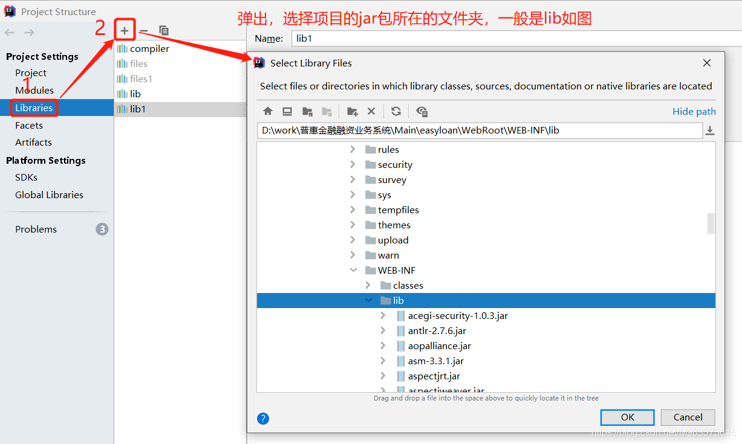Image resolution: width=742 pixels, height=444 pixels.
Task: Select aspectjrt.jar in the tree
Action: coord(434,376)
